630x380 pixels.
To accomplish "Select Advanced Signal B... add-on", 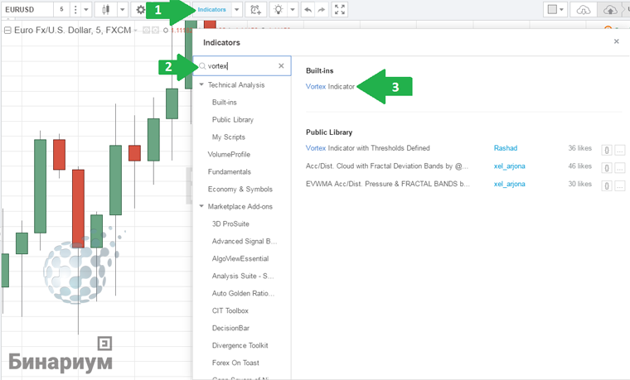I will [x=245, y=241].
